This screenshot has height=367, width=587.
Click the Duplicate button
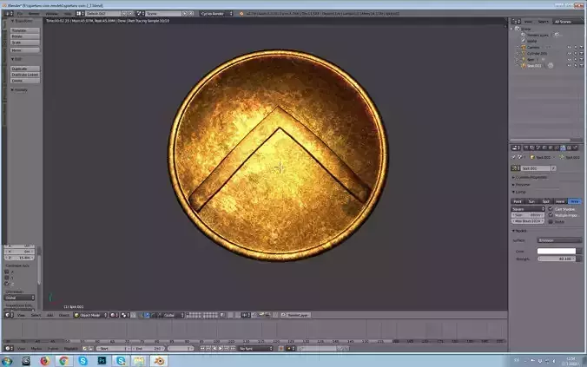[25, 69]
